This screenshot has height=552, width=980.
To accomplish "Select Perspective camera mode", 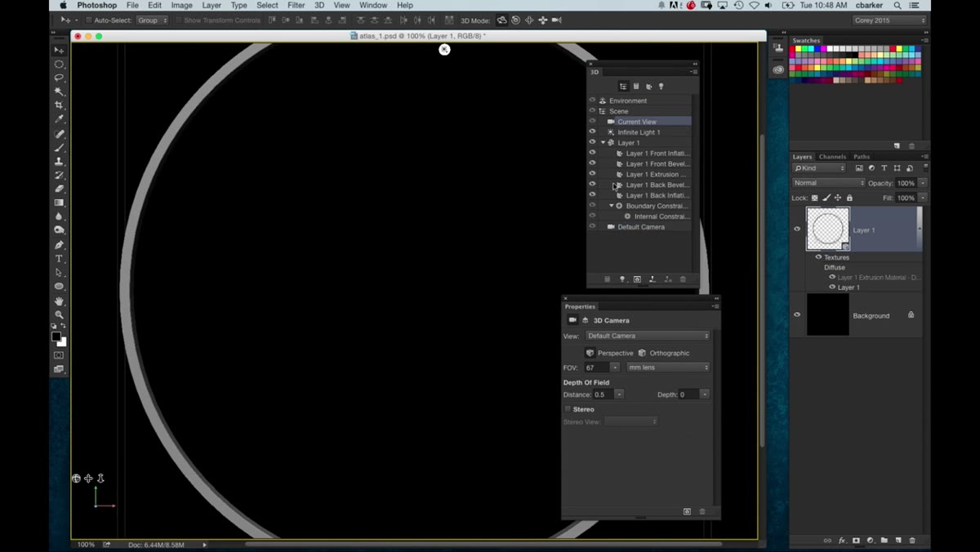I will click(x=609, y=353).
